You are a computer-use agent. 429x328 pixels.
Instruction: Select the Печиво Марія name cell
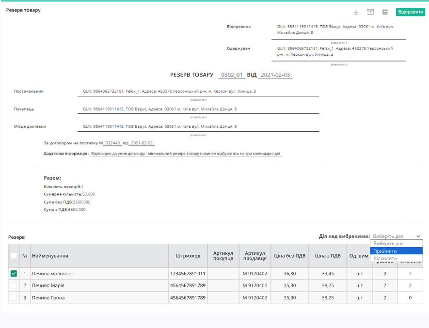point(99,285)
